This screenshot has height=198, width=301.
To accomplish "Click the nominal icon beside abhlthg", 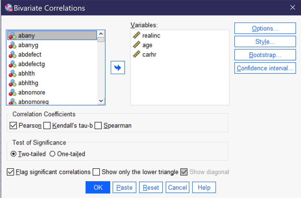I will pyautogui.click(x=12, y=83).
